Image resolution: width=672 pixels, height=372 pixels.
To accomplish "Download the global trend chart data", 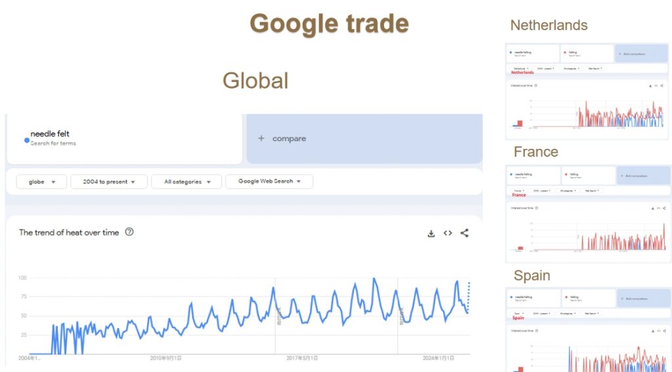I will pos(431,234).
